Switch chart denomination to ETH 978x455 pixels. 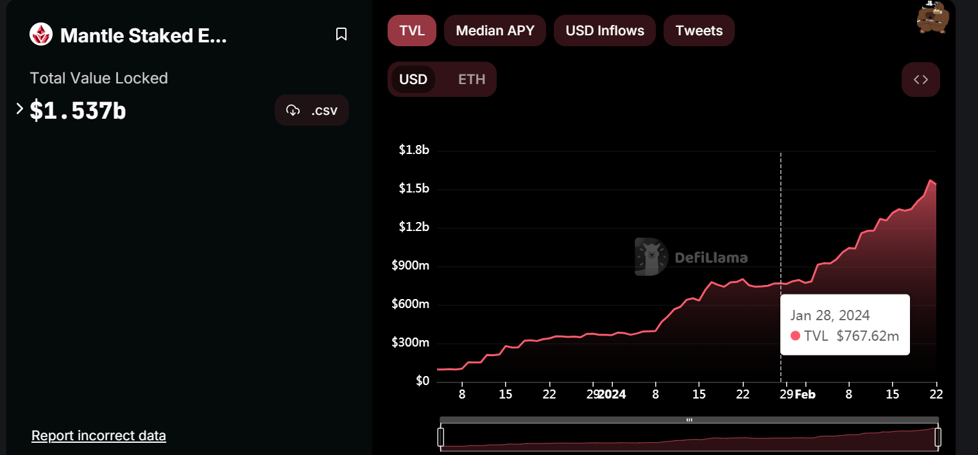[472, 80]
